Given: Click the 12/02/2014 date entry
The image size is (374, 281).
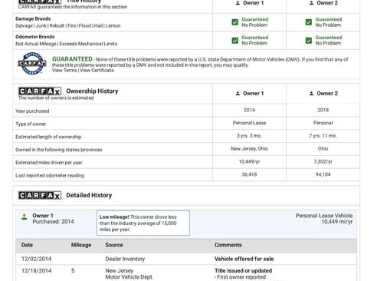Looking at the screenshot, I should pyautogui.click(x=36, y=259).
